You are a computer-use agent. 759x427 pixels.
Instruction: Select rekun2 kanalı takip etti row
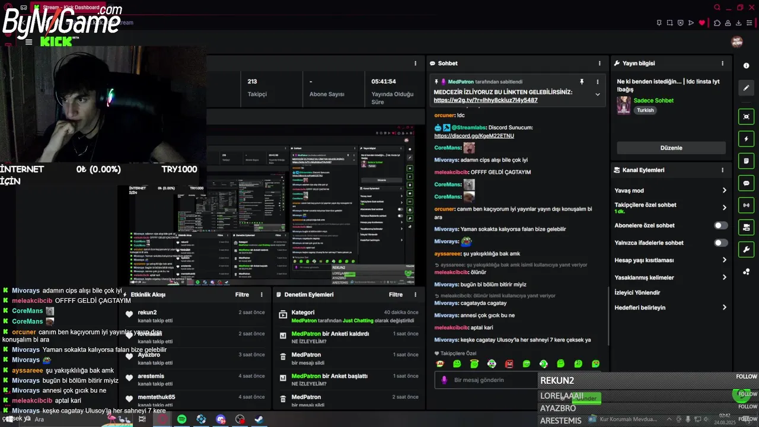(x=196, y=316)
